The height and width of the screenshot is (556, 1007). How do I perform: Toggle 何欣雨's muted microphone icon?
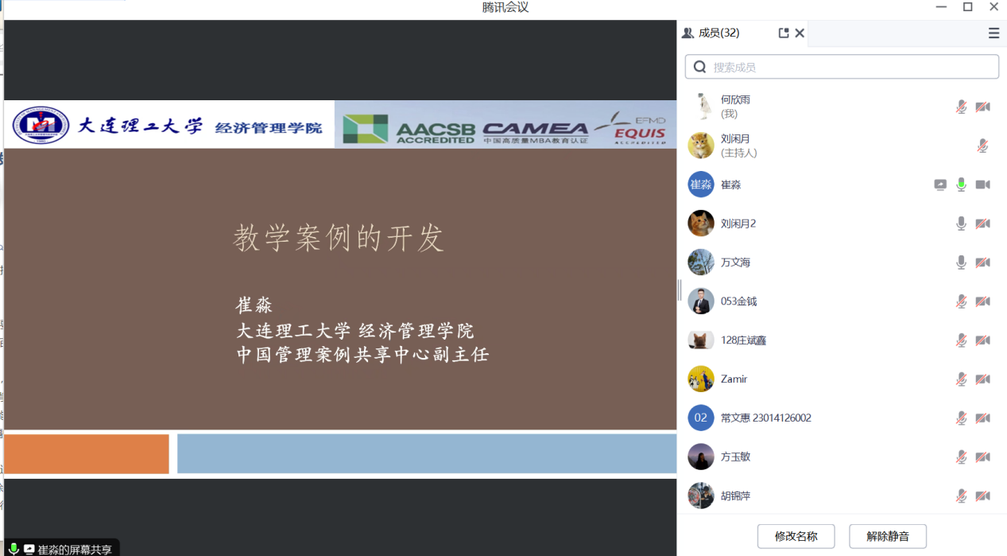tap(961, 107)
